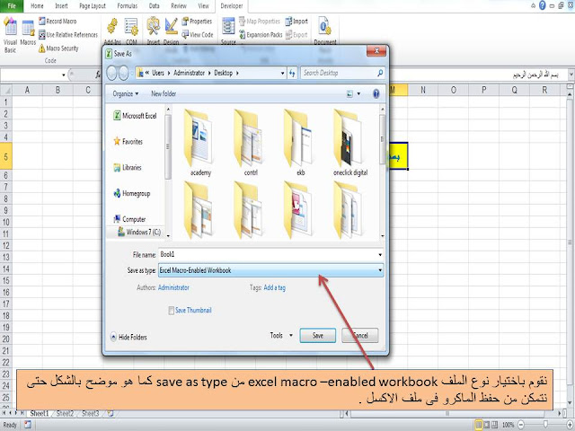Switch to Normal view in status bar
Viewport: 575px width, 431px height.
[x=479, y=425]
